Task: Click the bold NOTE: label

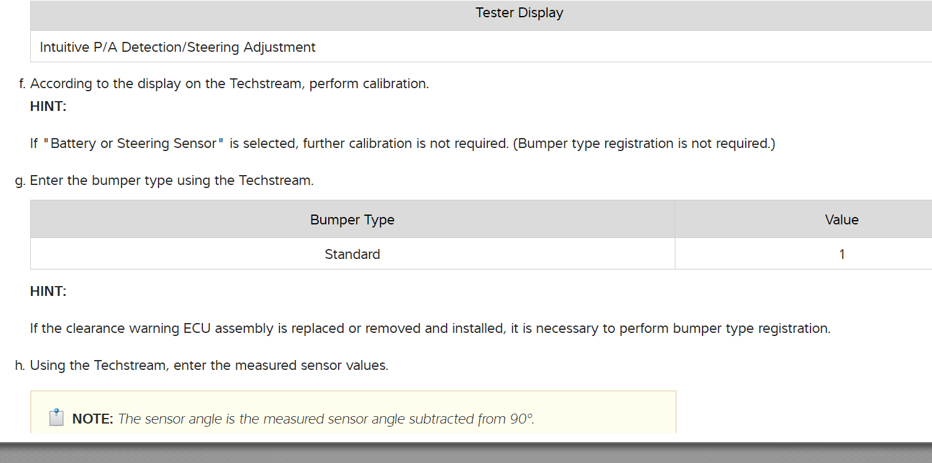Action: coord(93,419)
